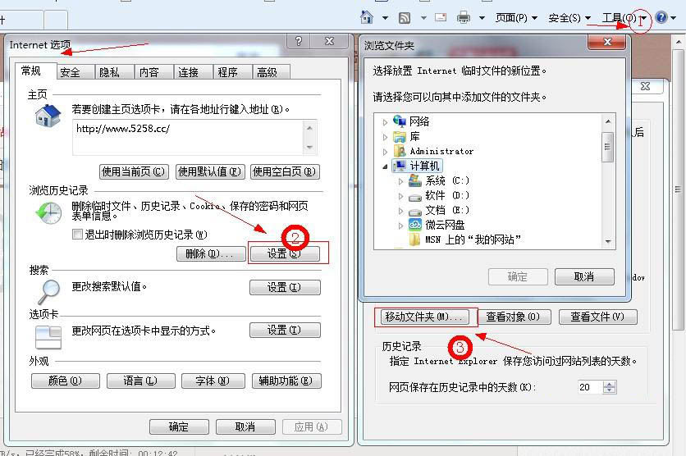This screenshot has width=686, height=456.
Task: Open search defaults 设置(I) button
Action: (285, 287)
